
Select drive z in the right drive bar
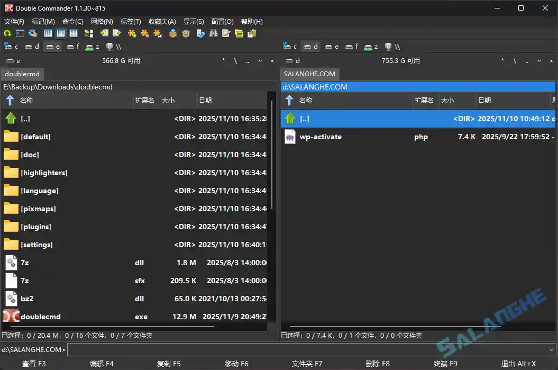(x=371, y=47)
